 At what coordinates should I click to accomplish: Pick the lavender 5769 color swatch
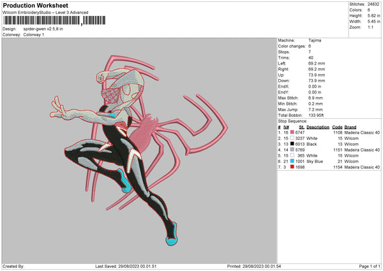tap(292, 150)
